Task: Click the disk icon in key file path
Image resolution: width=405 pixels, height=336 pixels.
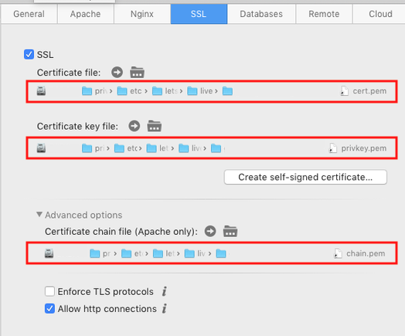Action: click(41, 148)
